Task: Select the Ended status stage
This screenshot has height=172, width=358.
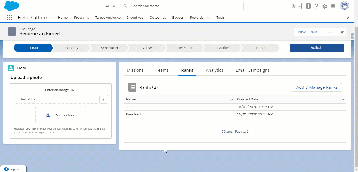Action: coord(260,48)
